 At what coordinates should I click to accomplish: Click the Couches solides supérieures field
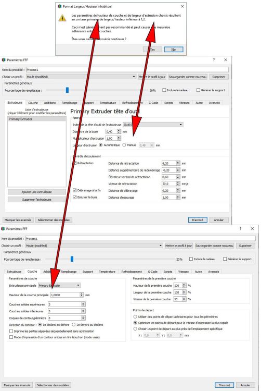[64, 304]
